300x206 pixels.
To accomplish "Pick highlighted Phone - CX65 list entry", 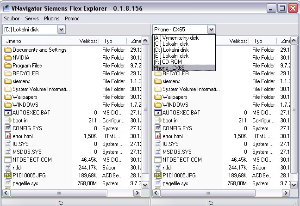I will pos(184,68).
